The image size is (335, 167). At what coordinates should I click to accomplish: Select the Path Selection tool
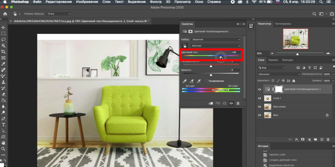(x=3, y=131)
